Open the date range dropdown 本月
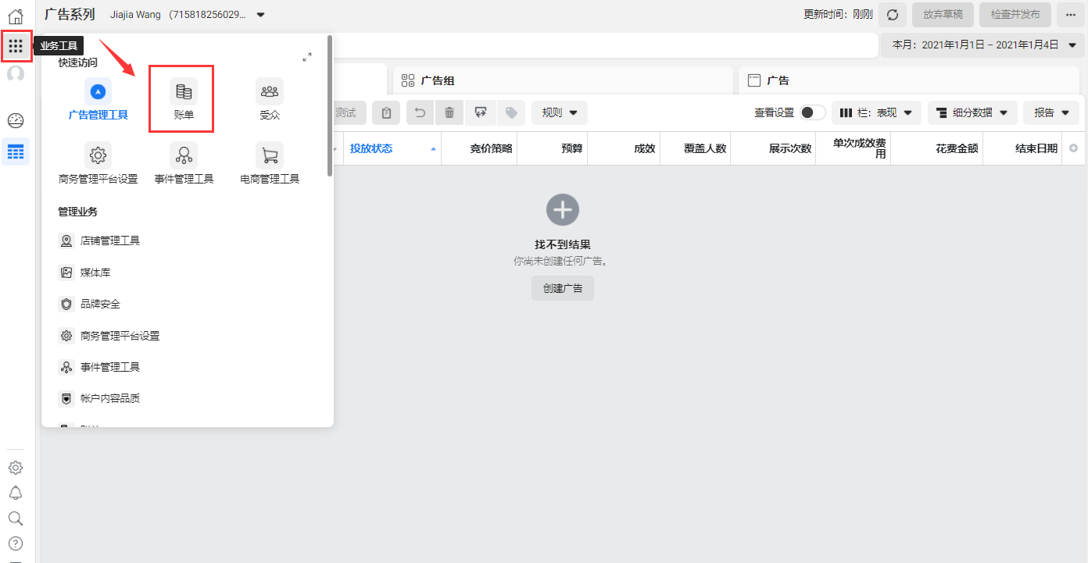1088x563 pixels. point(984,45)
